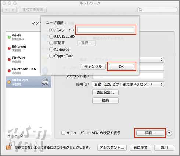Click the キャンセル button

click(x=93, y=66)
